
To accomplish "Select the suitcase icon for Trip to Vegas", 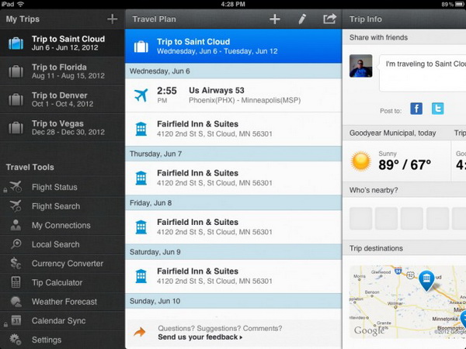I will 16,128.
